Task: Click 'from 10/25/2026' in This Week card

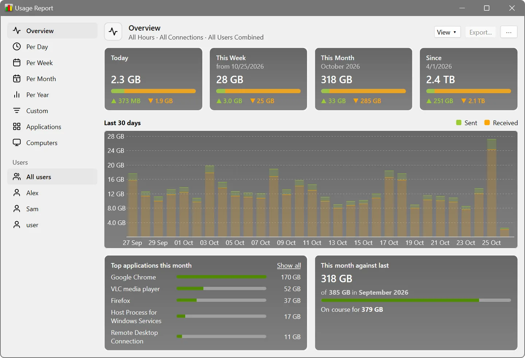Action: coord(240,67)
